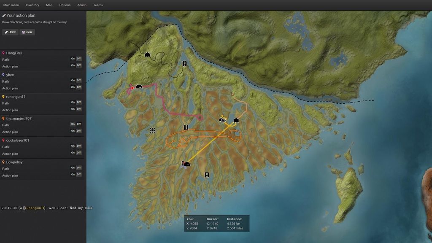Open the Teams menu
432x243 pixels.
tap(98, 5)
